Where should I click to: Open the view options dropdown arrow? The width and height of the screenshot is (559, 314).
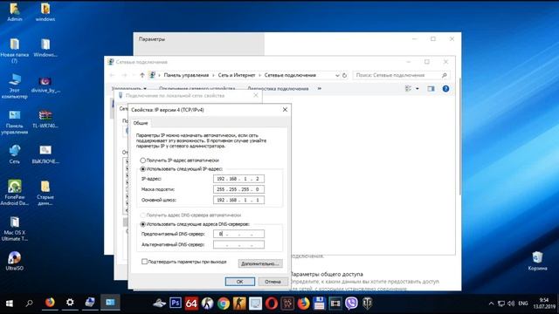click(x=418, y=89)
